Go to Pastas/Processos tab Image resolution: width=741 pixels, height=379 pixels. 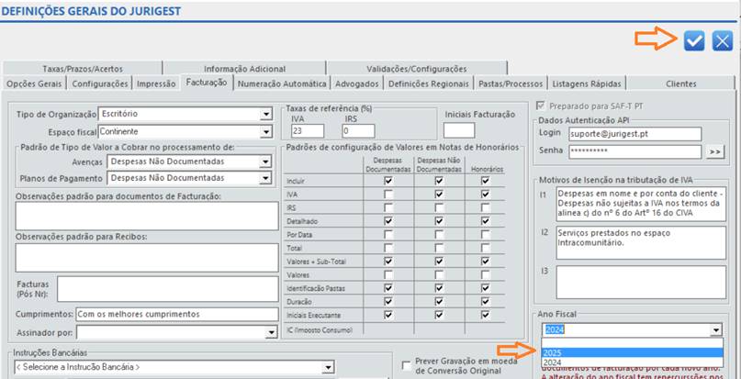511,84
